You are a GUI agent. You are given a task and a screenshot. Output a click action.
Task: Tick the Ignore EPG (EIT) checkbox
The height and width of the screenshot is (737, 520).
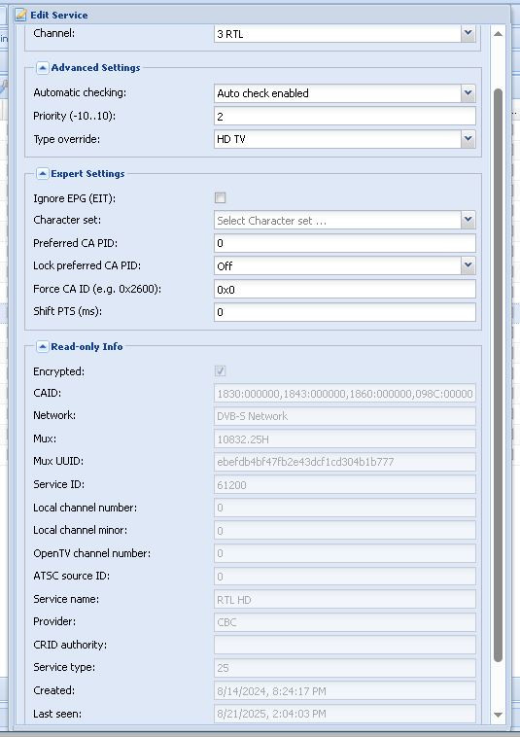pos(220,198)
